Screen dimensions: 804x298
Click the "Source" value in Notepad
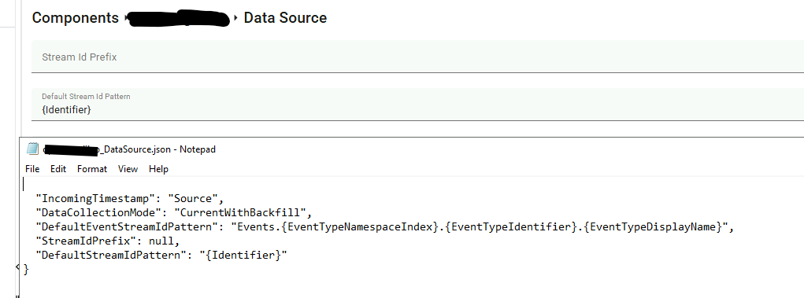click(193, 198)
